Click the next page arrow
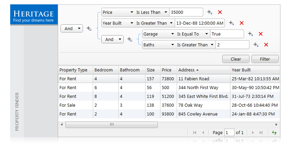Image resolution: width=291 pixels, height=148 pixels. coord(253,132)
